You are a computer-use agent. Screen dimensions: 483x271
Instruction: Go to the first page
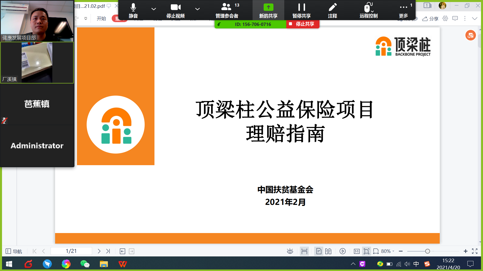point(35,251)
